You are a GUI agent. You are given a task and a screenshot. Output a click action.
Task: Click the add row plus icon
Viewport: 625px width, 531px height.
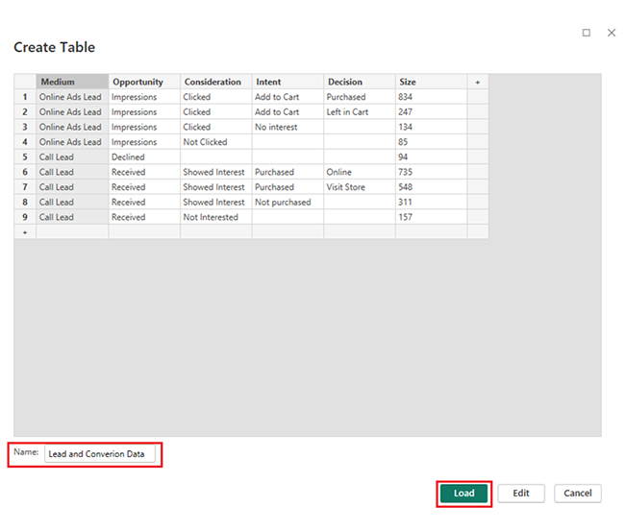click(25, 232)
